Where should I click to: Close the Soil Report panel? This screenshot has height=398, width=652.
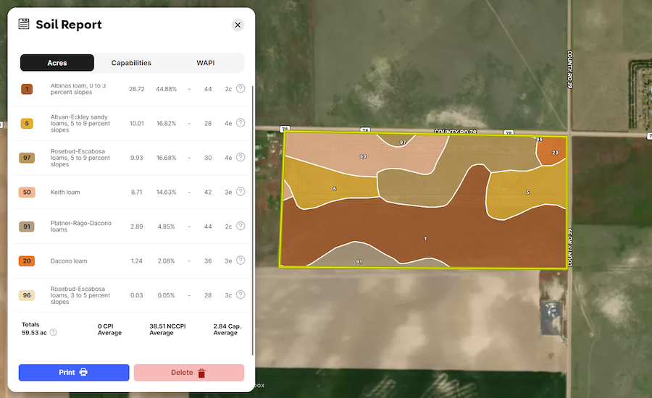click(238, 25)
